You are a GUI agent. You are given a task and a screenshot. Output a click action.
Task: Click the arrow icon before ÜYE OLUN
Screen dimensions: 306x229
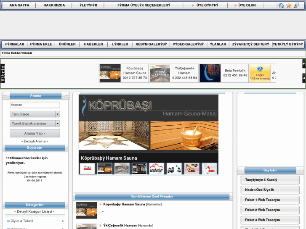pos(235,5)
